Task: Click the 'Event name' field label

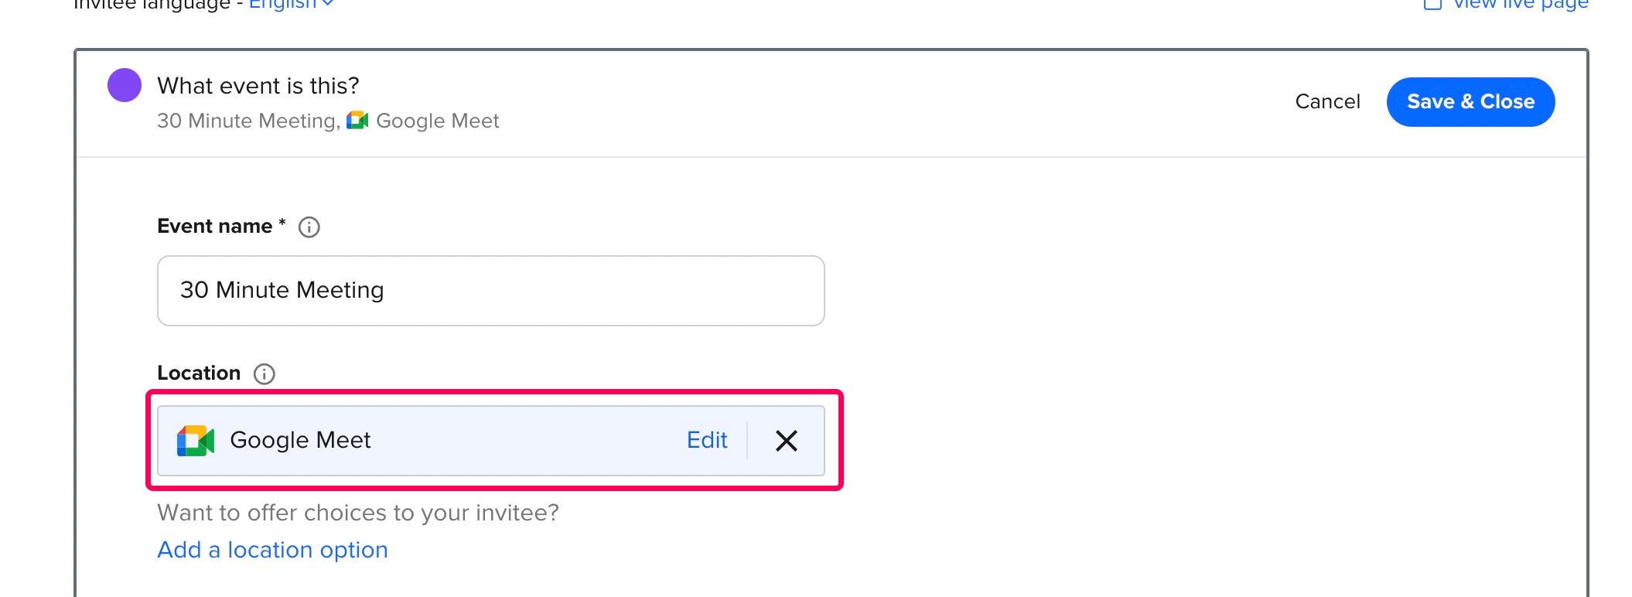Action: (x=214, y=226)
